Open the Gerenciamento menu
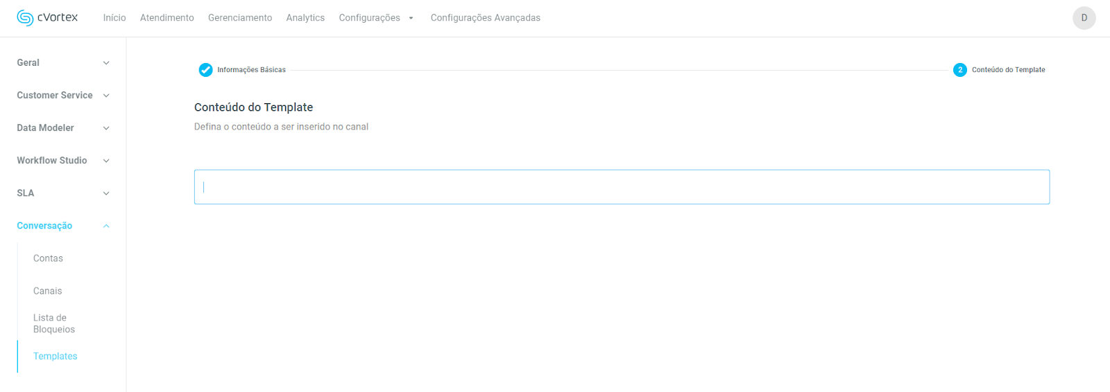 [x=240, y=18]
